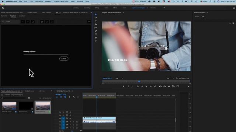Open the Program monitor panel menu
The width and height of the screenshot is (236, 132).
tap(123, 12)
